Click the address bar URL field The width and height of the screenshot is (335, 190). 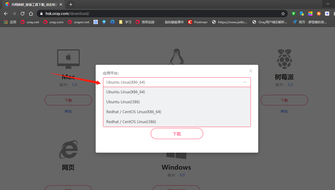157,14
